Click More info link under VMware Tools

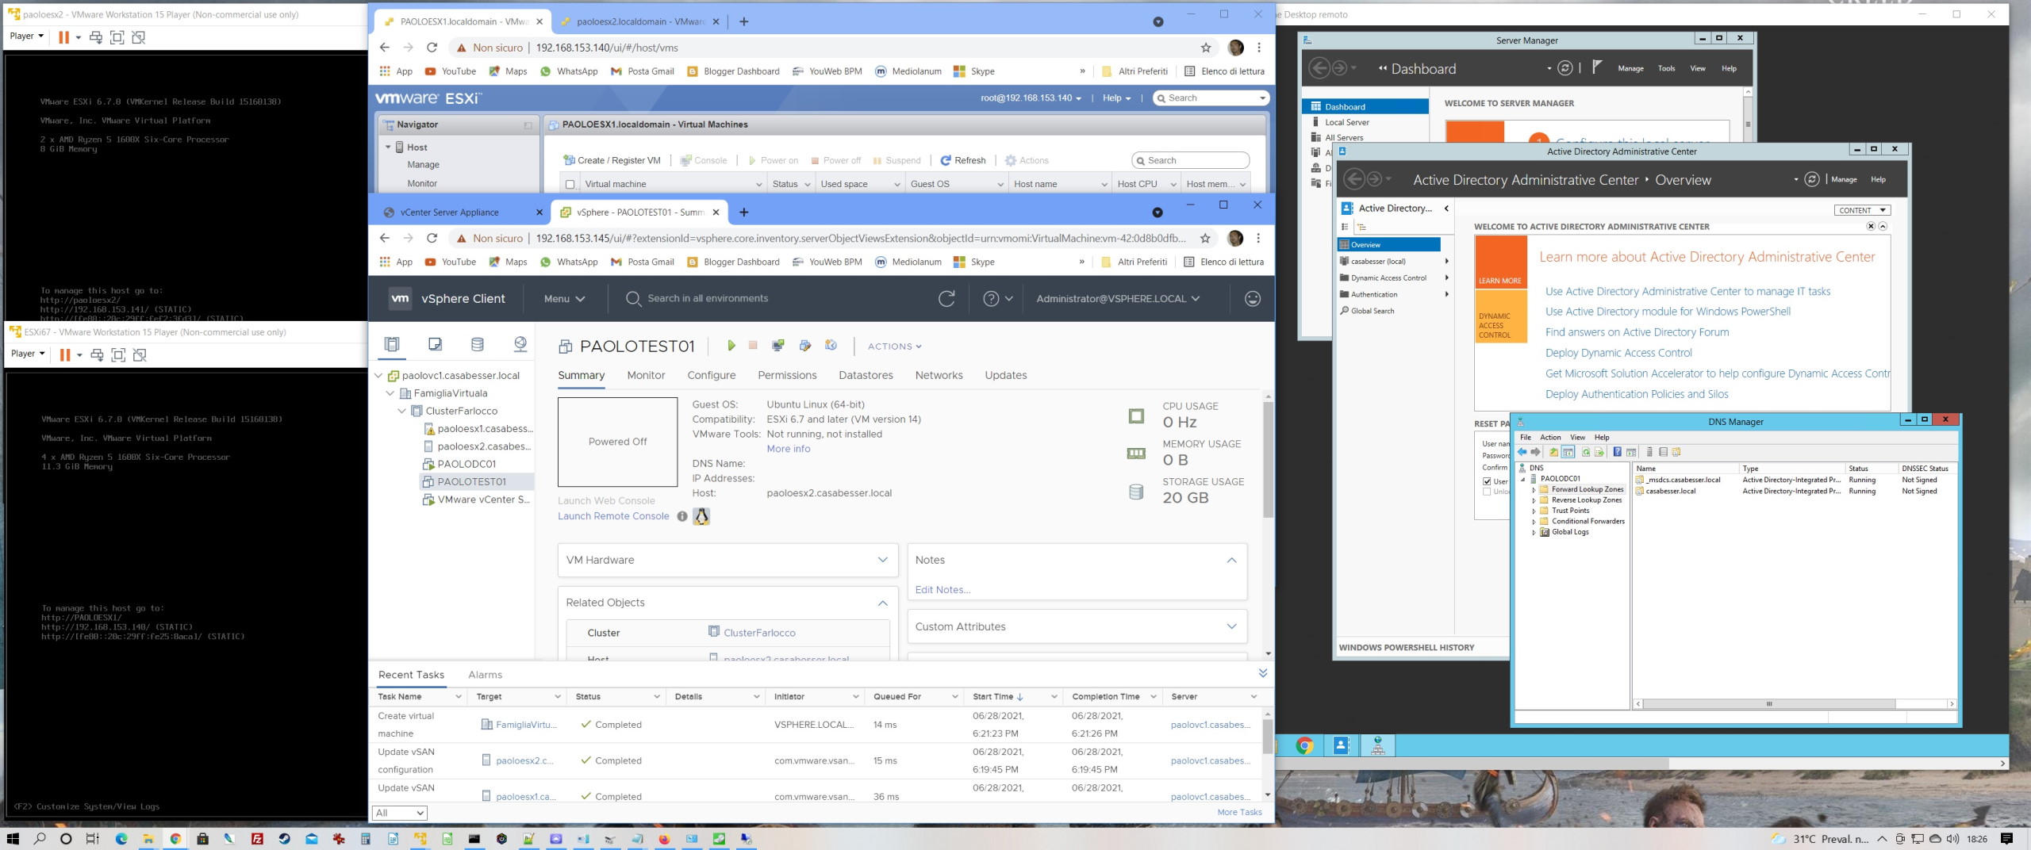coord(789,449)
